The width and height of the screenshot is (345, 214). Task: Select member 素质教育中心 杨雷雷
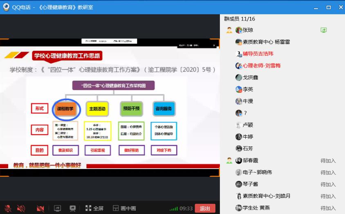tap(266, 42)
